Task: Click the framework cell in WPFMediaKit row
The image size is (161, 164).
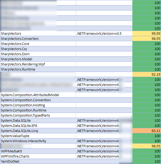Action: (x=104, y=151)
